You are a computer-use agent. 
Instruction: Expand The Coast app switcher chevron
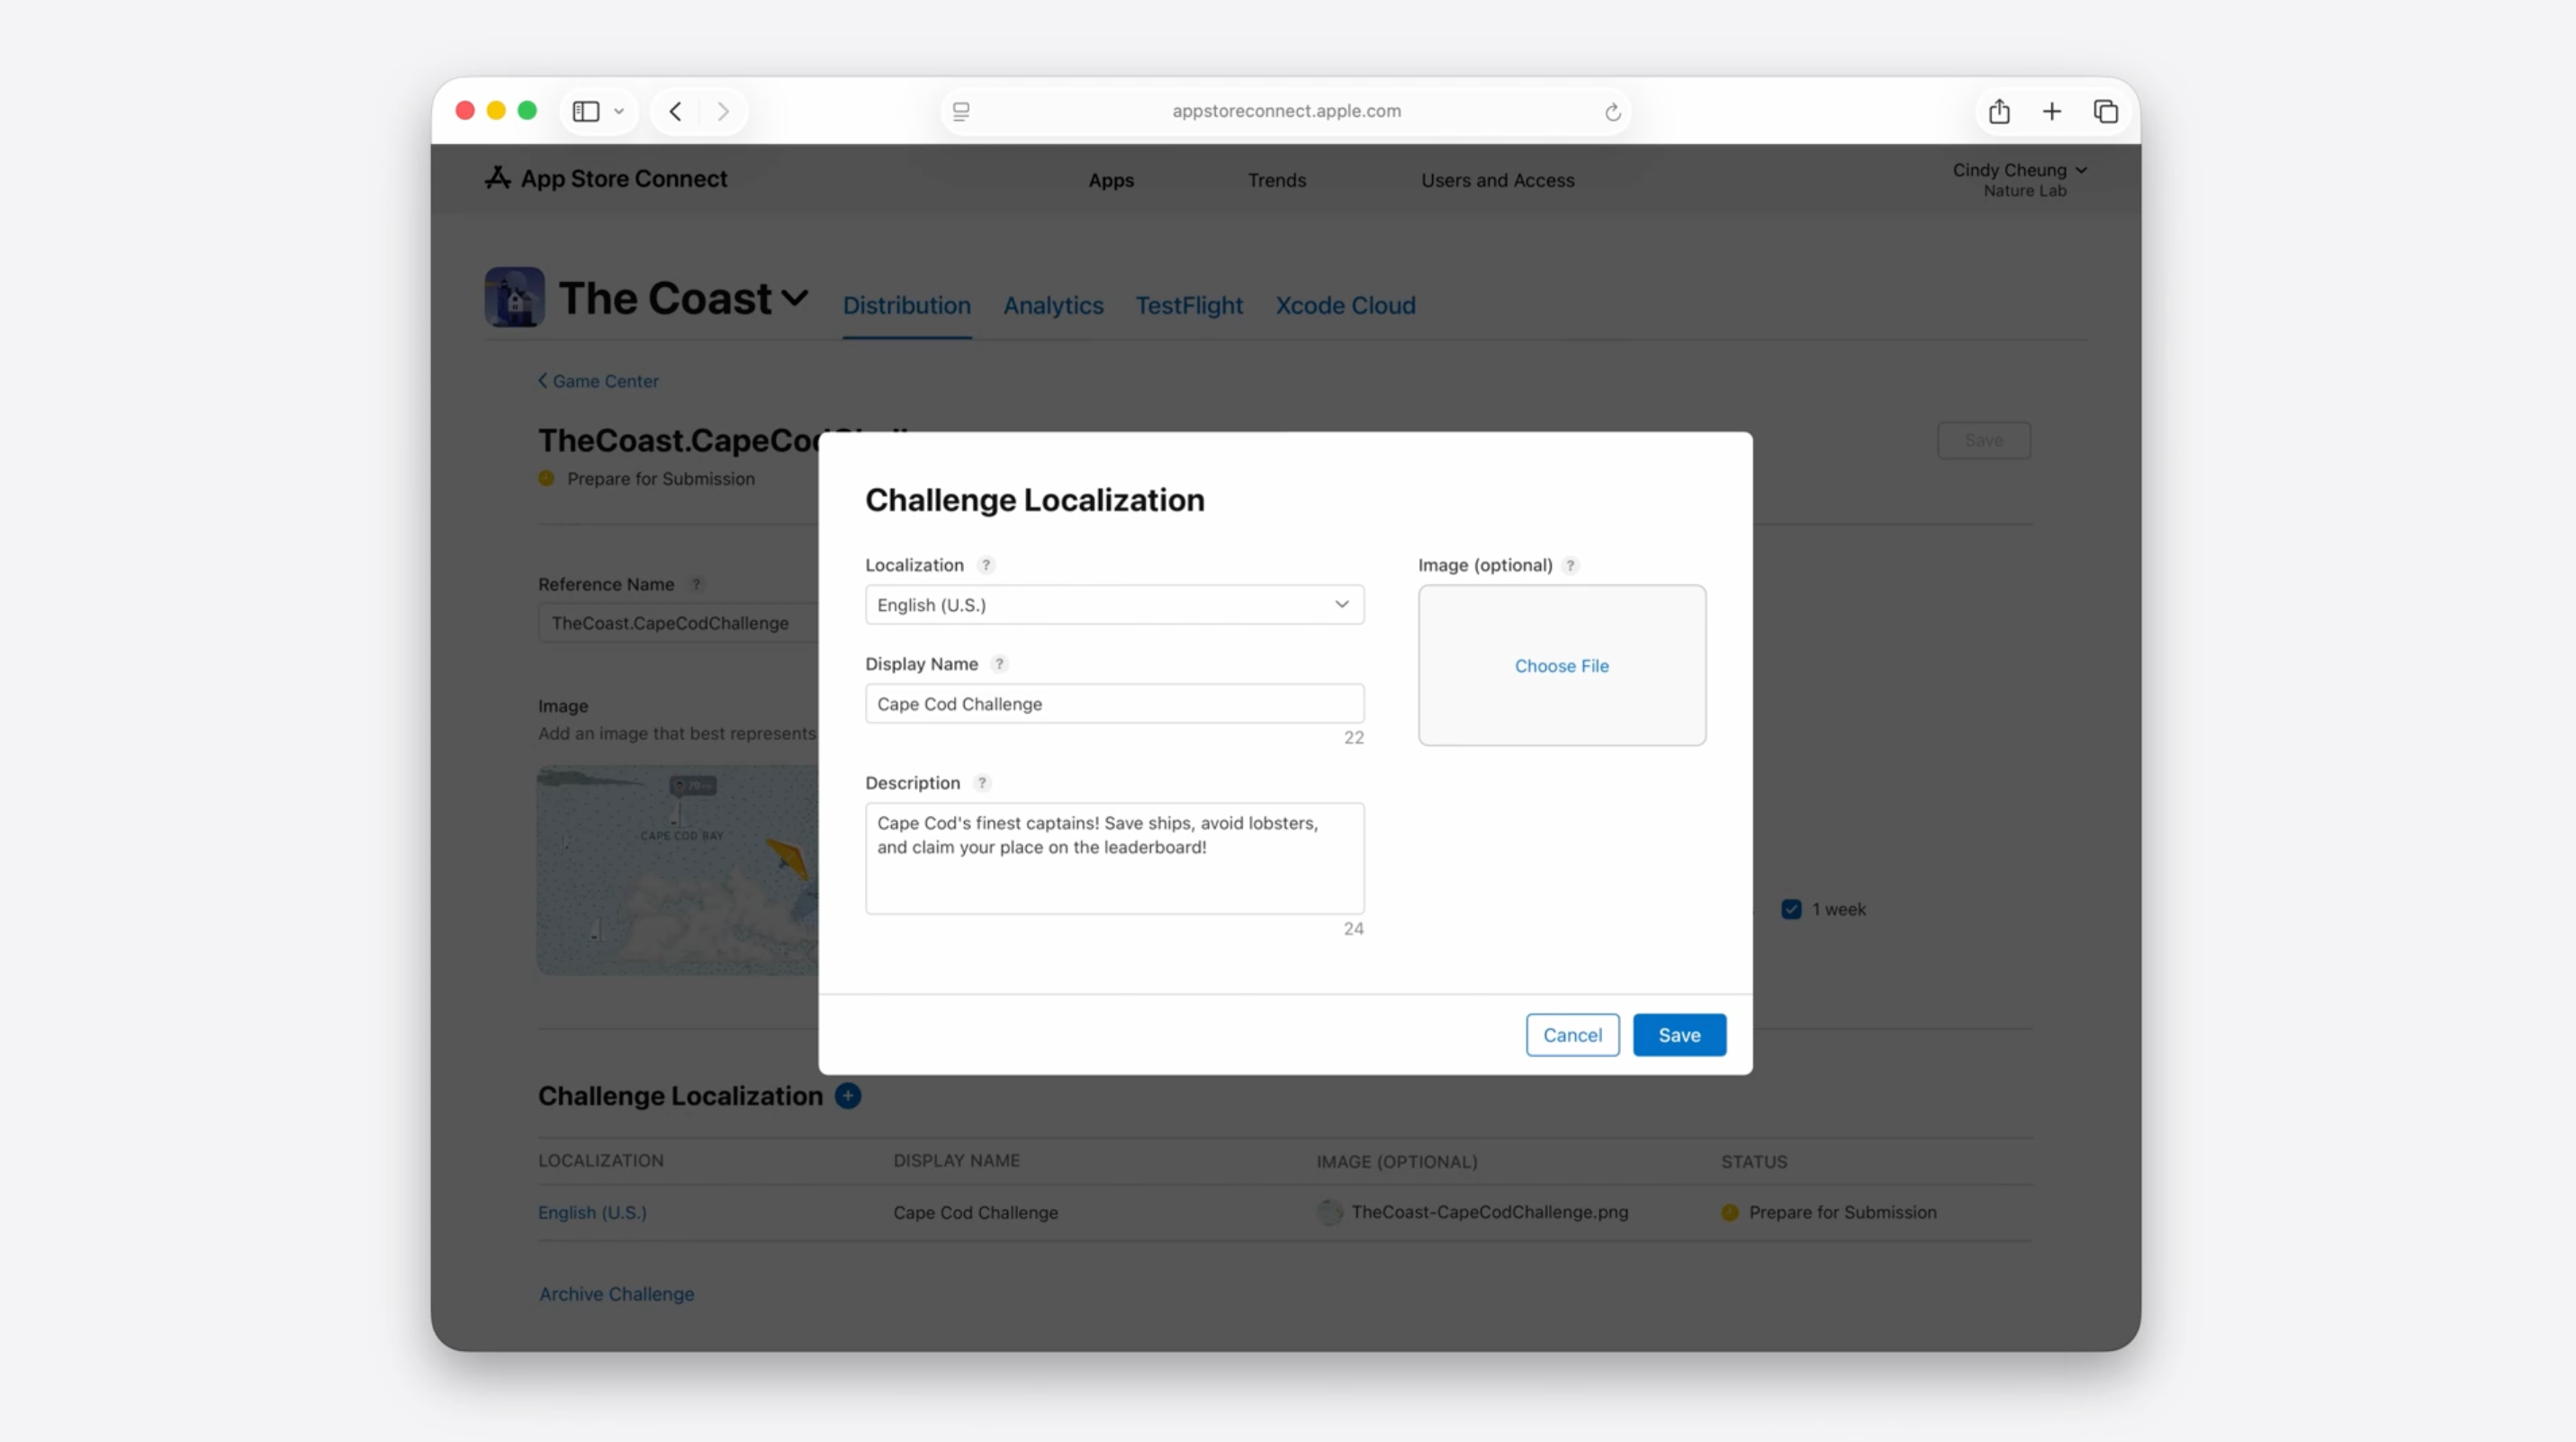pos(795,298)
